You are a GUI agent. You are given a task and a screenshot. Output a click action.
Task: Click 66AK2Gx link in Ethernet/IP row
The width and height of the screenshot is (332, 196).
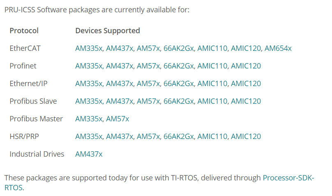click(178, 84)
